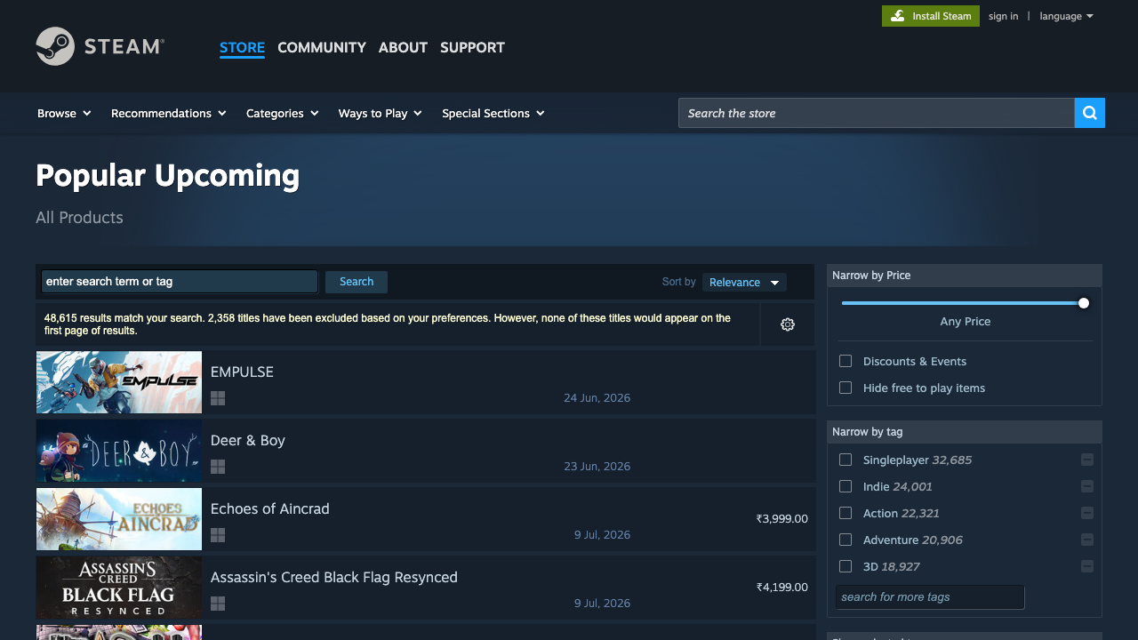
Task: Click the Assassin's Creed Black Flag thumbnail
Action: 119,588
